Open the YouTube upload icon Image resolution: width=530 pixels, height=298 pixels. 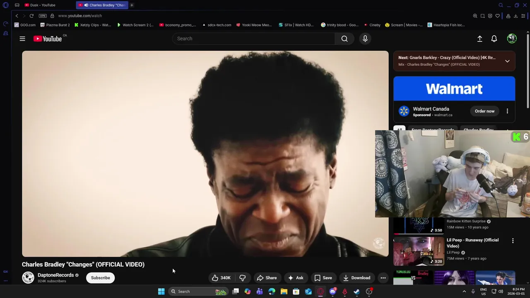click(479, 38)
